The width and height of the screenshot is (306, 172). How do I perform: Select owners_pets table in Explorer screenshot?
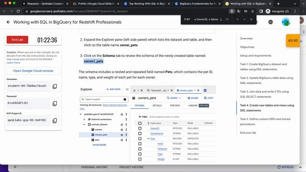[x=101, y=135]
